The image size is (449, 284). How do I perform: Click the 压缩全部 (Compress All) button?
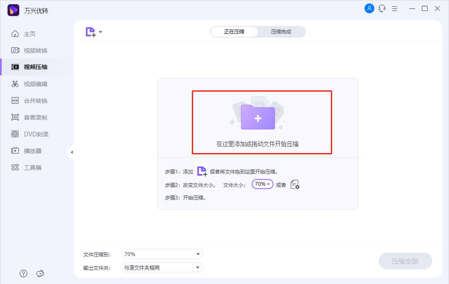click(x=405, y=261)
